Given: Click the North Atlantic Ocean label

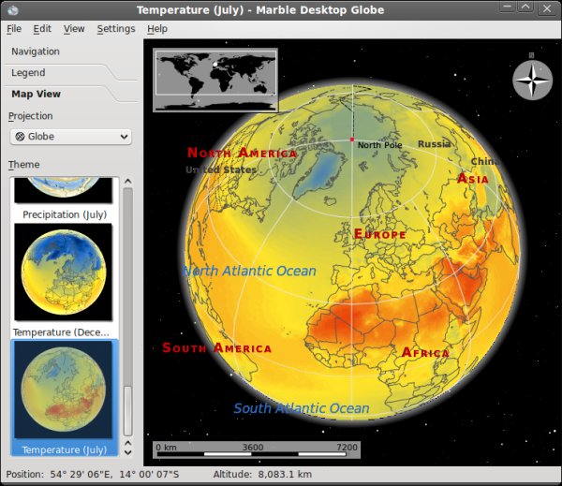Looking at the screenshot, I should click(249, 271).
